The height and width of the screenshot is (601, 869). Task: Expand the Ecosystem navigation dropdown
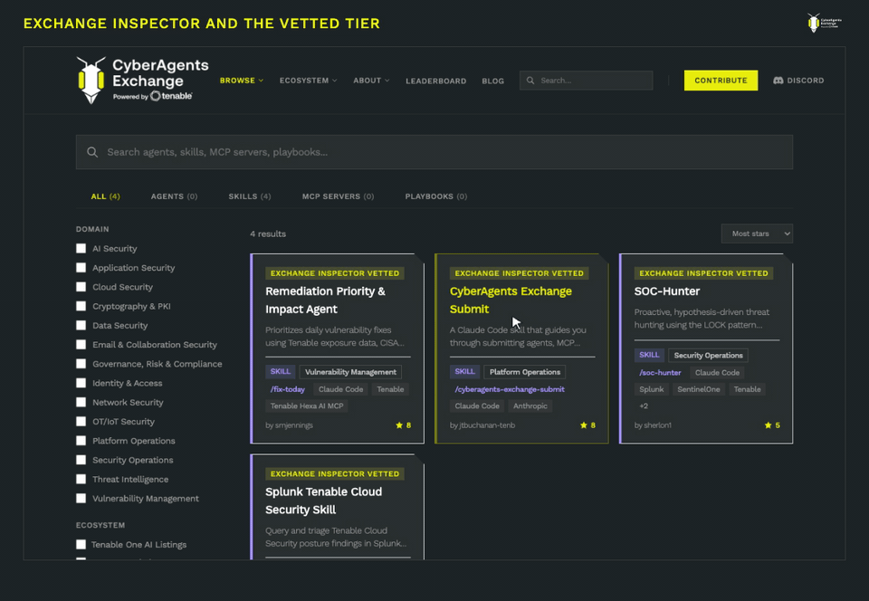[308, 81]
